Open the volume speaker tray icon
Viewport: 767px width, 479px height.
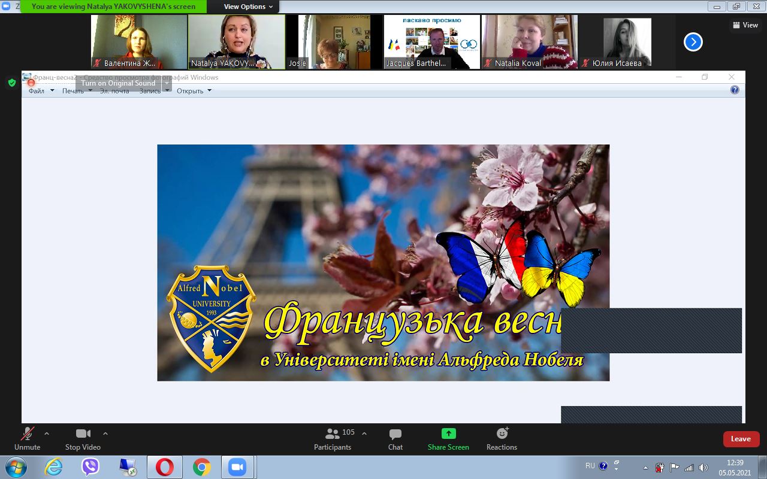point(703,468)
